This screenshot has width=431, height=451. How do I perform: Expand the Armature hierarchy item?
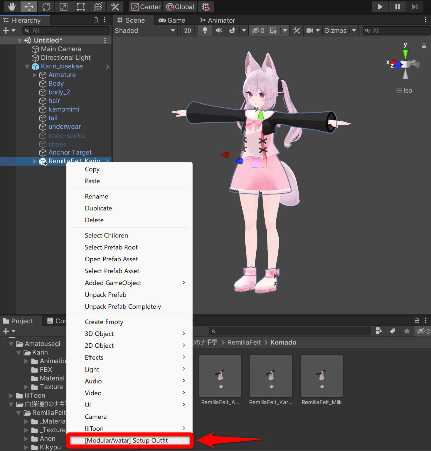point(35,75)
